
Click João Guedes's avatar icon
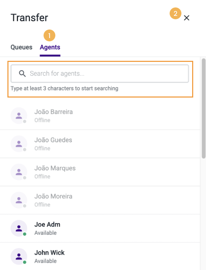[x=19, y=144]
